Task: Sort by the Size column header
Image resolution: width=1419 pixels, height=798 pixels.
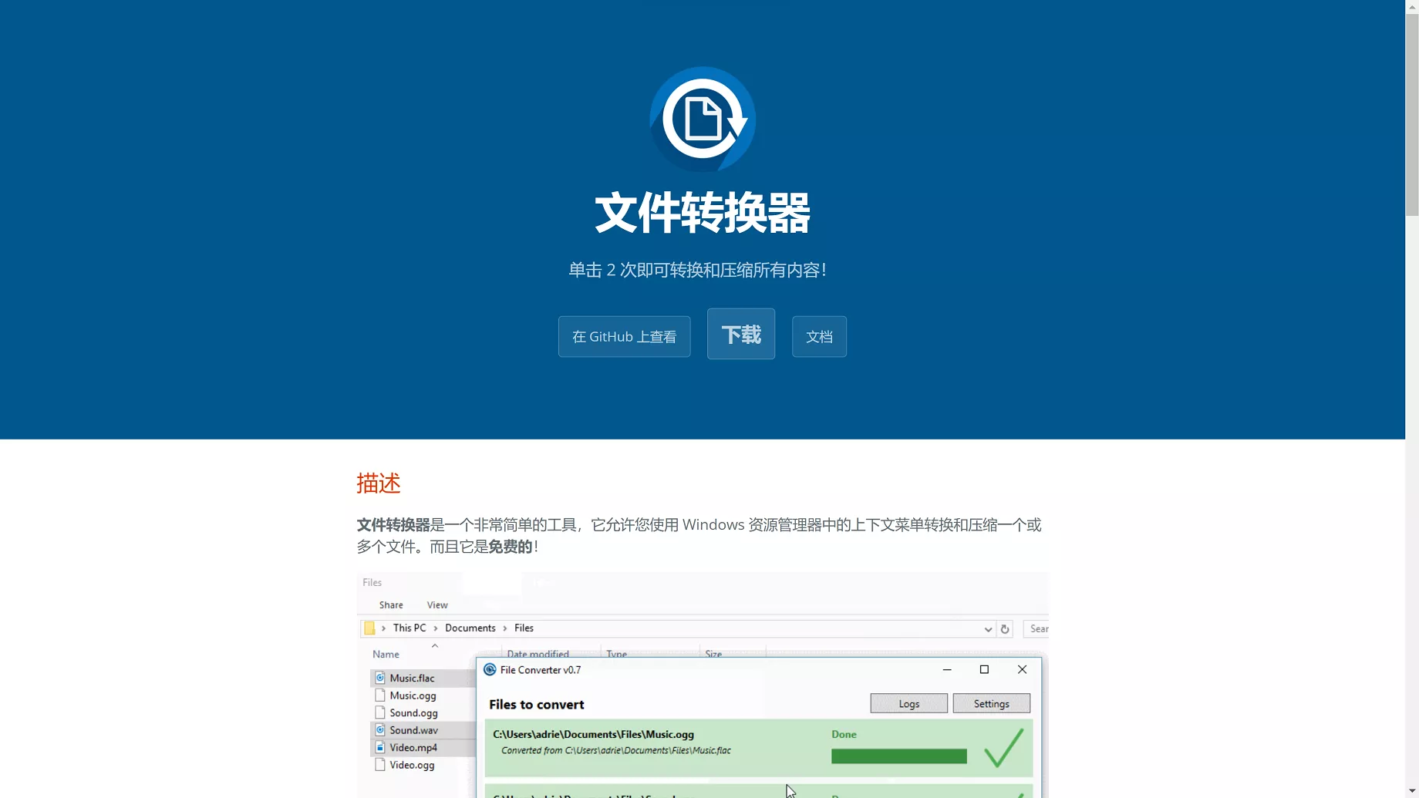Action: [713, 654]
